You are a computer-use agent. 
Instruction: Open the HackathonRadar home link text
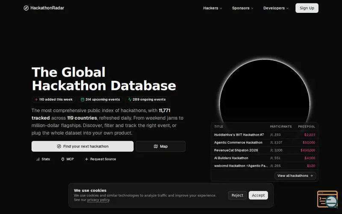(x=47, y=8)
